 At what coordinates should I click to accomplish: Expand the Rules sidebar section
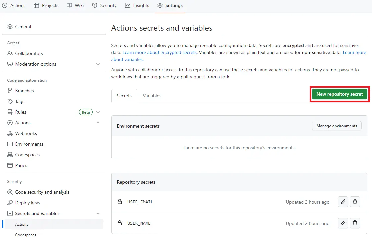(x=98, y=112)
